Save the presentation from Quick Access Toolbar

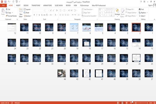pyautogui.click(x=5, y=2)
